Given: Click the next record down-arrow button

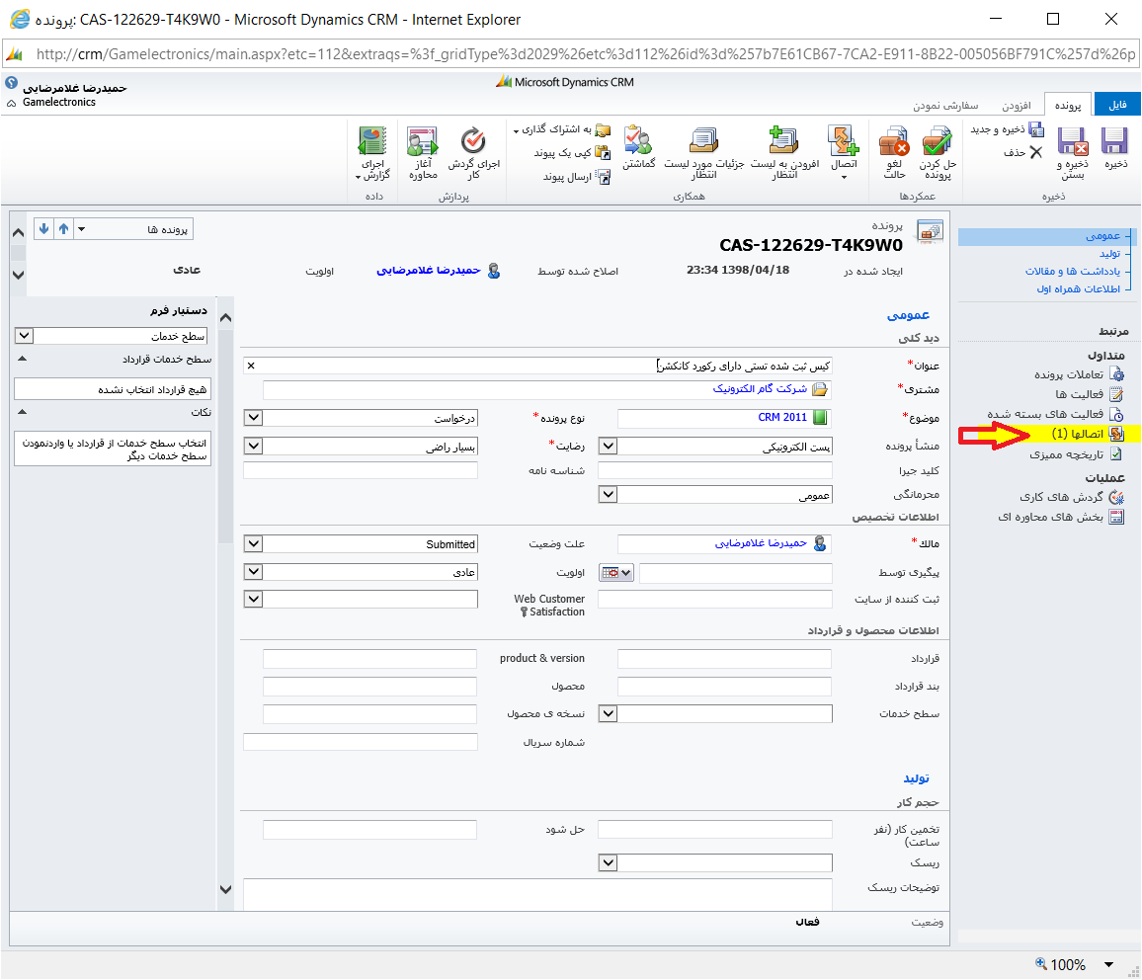Looking at the screenshot, I should pos(43,229).
